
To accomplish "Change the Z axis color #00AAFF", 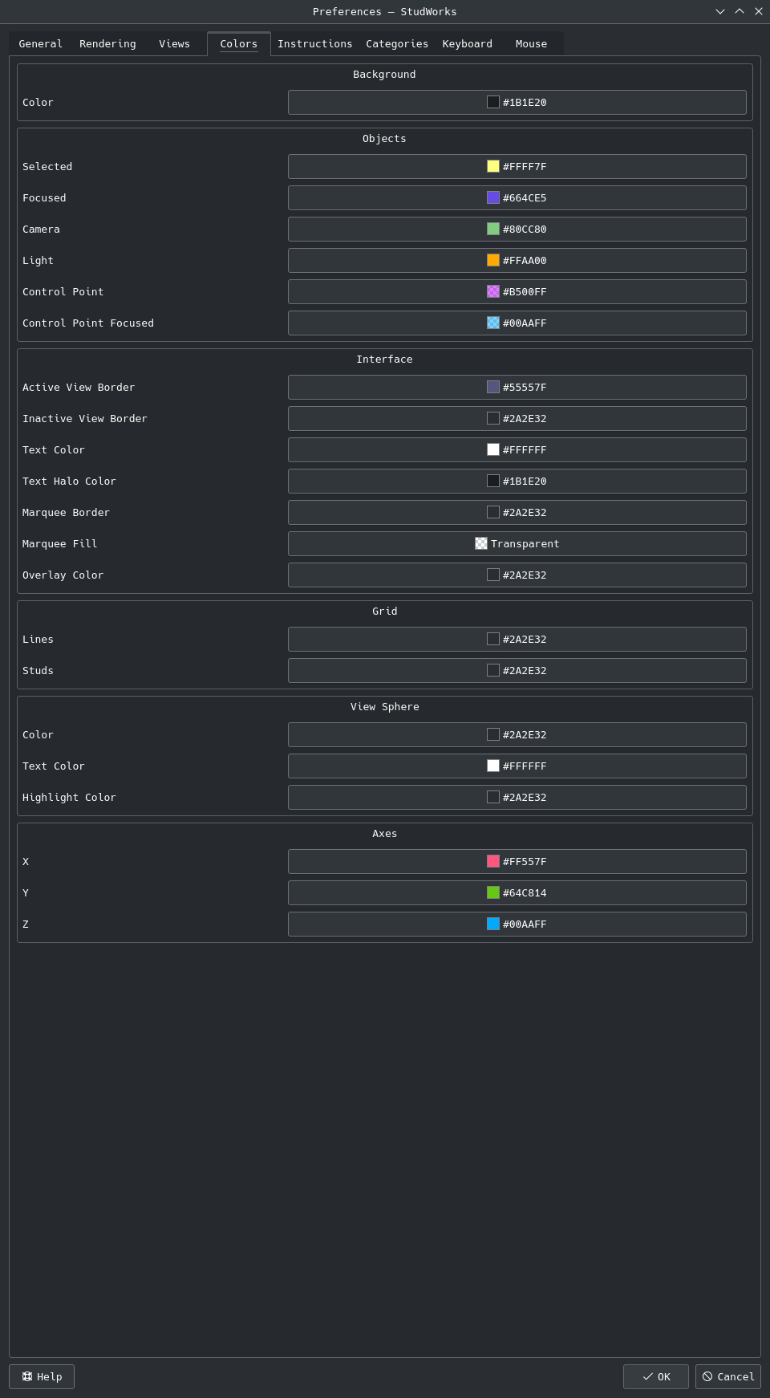I will coord(517,925).
